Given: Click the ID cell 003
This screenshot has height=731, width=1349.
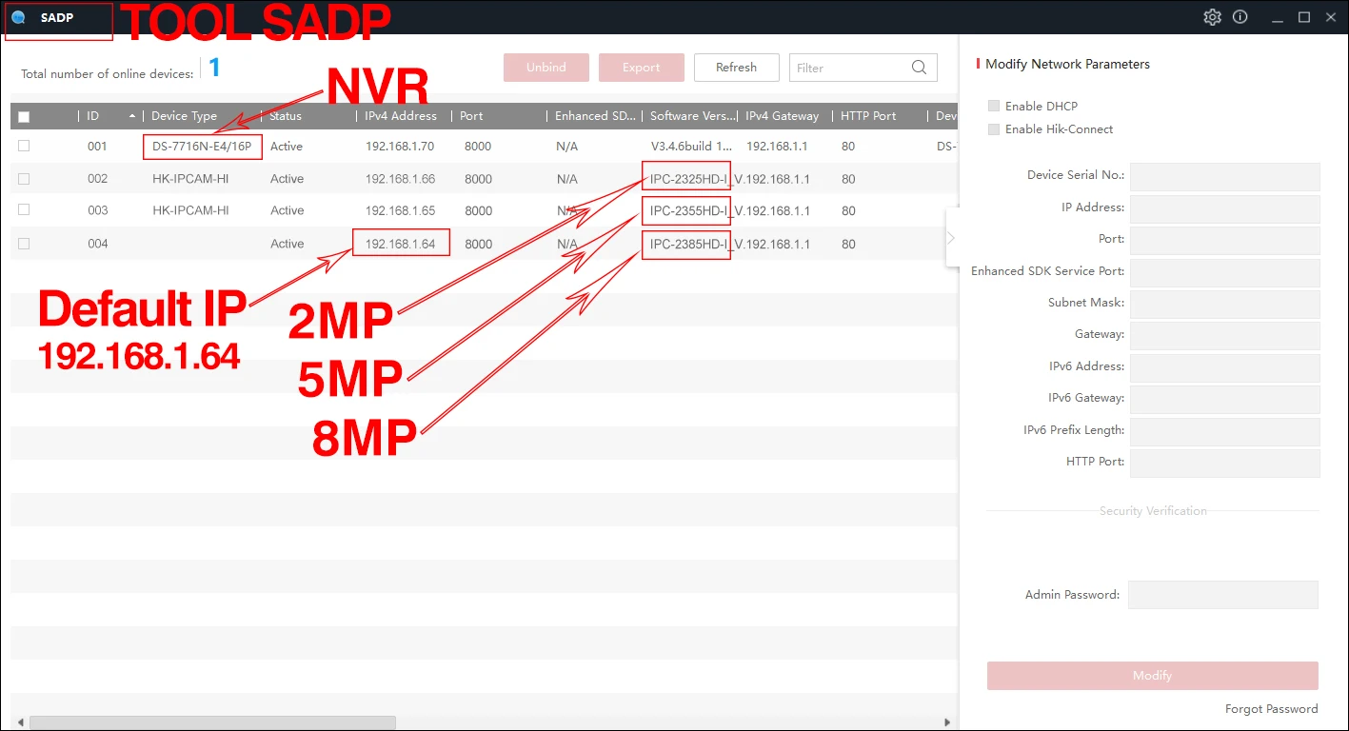Looking at the screenshot, I should [97, 210].
